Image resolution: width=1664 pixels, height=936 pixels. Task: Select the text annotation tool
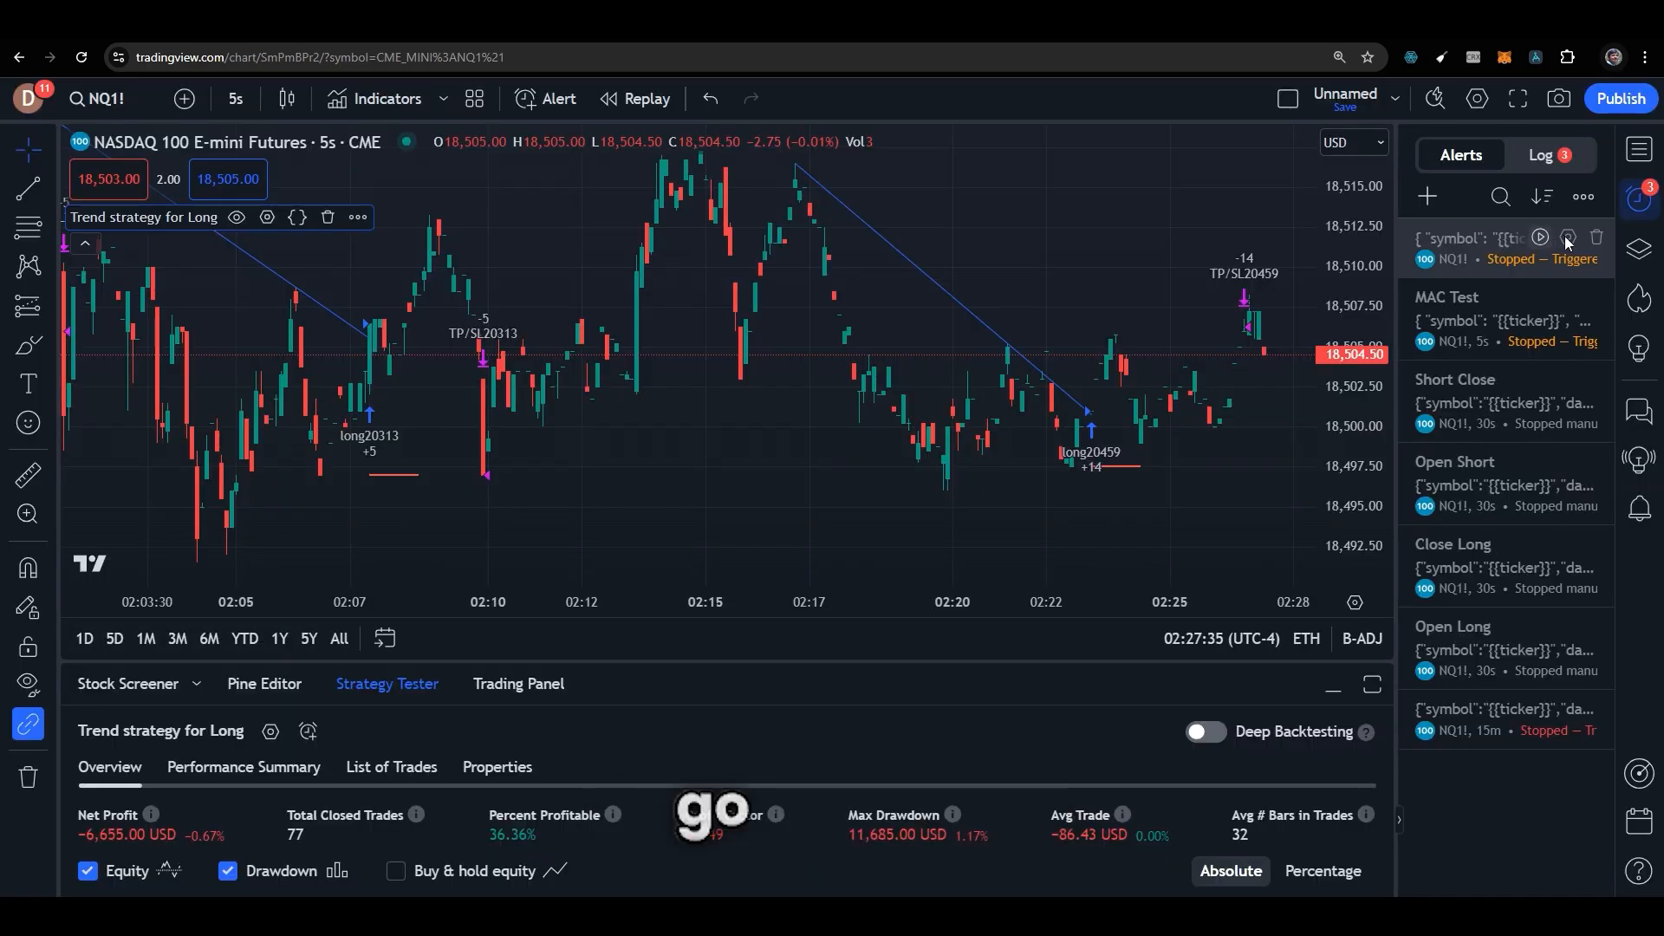tap(28, 384)
